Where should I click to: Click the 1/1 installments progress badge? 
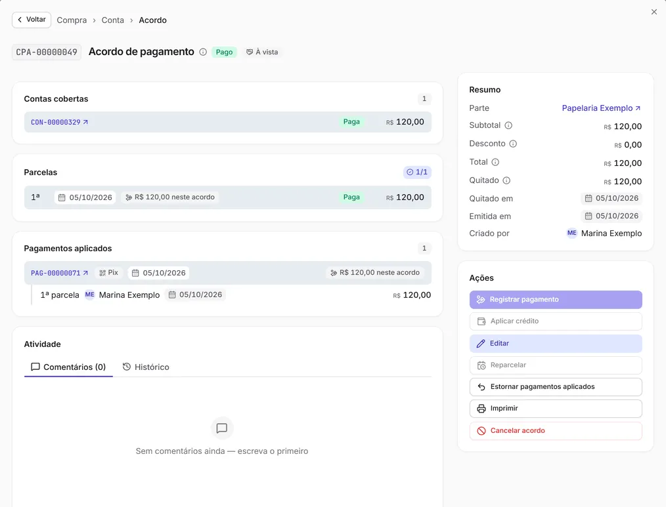[x=417, y=172]
